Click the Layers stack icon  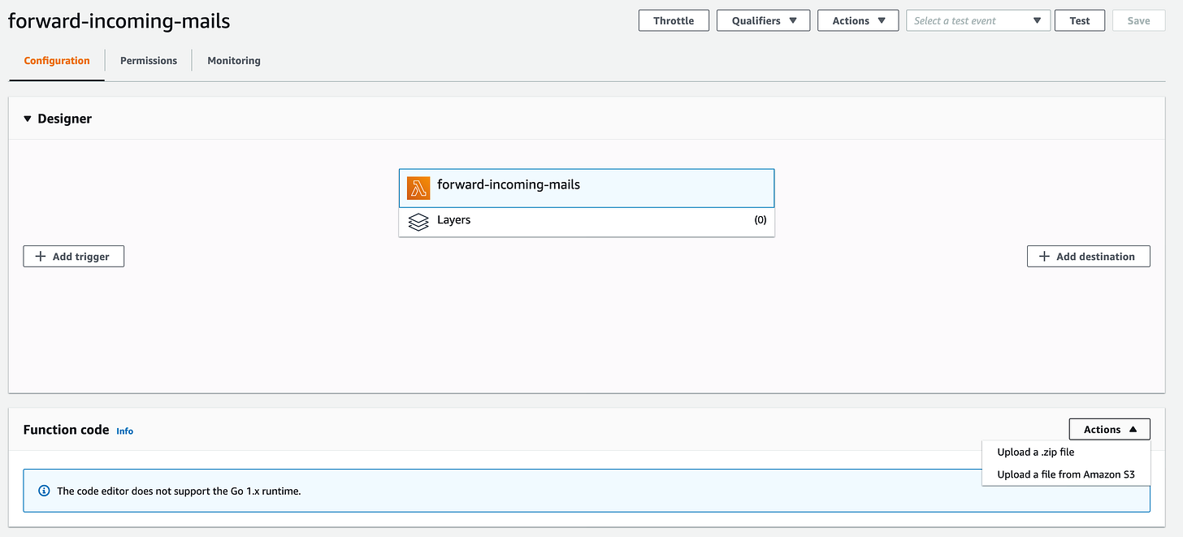click(x=418, y=222)
